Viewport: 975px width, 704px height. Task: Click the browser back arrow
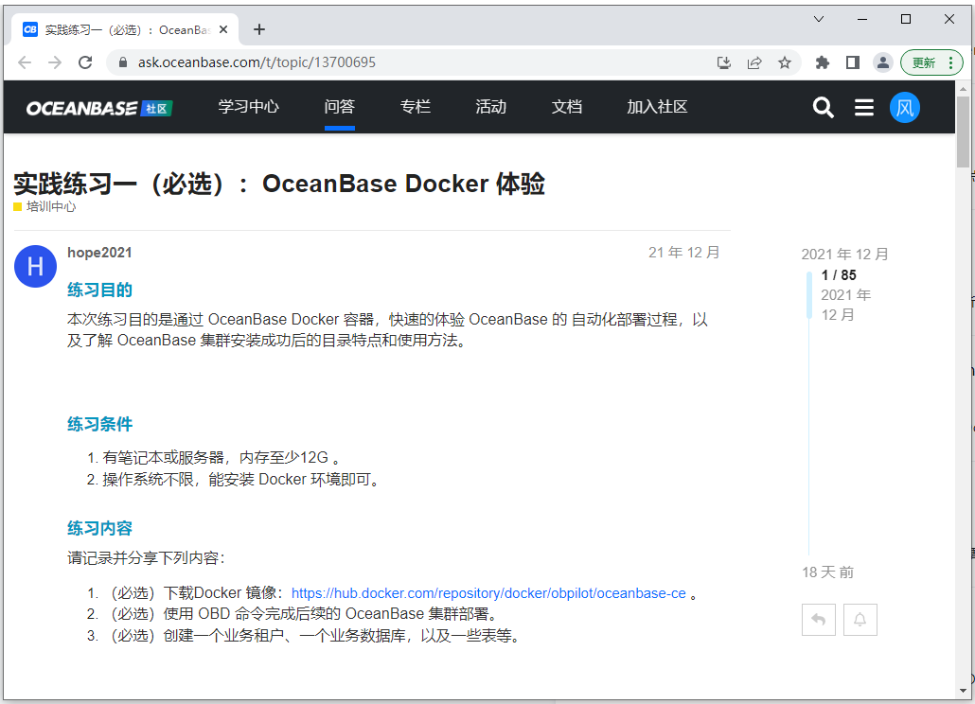[25, 62]
